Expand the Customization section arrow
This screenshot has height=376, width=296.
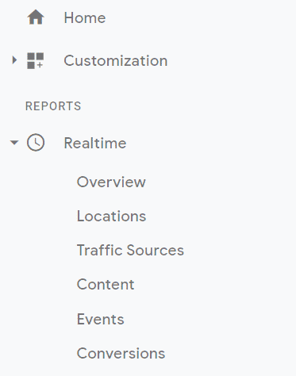coord(14,60)
